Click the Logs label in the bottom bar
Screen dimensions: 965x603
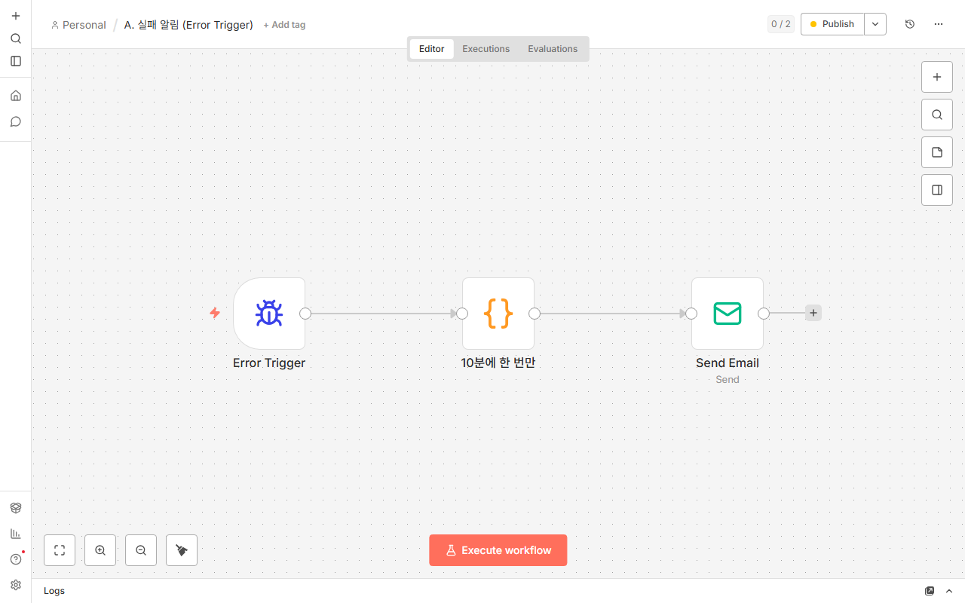[54, 591]
